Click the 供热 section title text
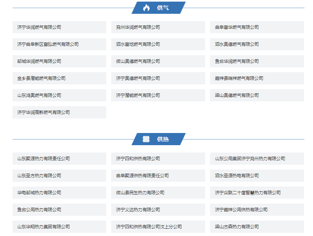The image size is (313, 236). coord(163,139)
